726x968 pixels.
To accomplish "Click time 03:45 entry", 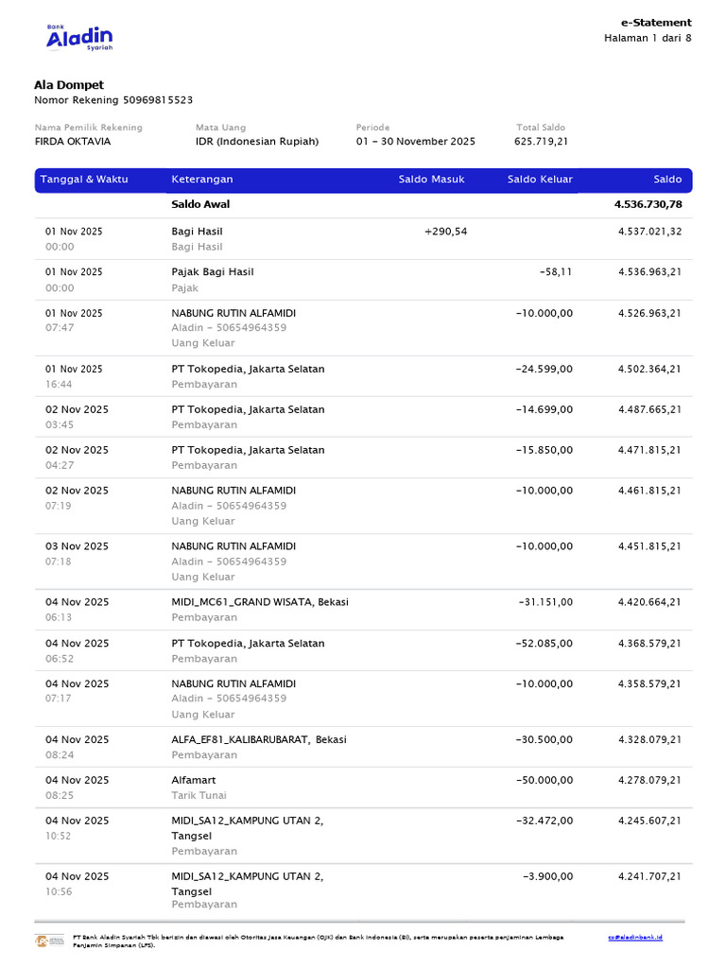I will [x=60, y=425].
